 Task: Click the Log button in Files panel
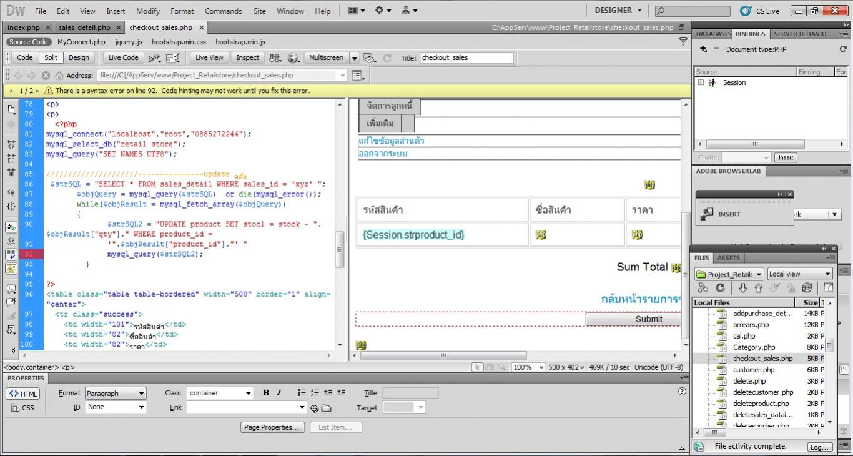(819, 447)
